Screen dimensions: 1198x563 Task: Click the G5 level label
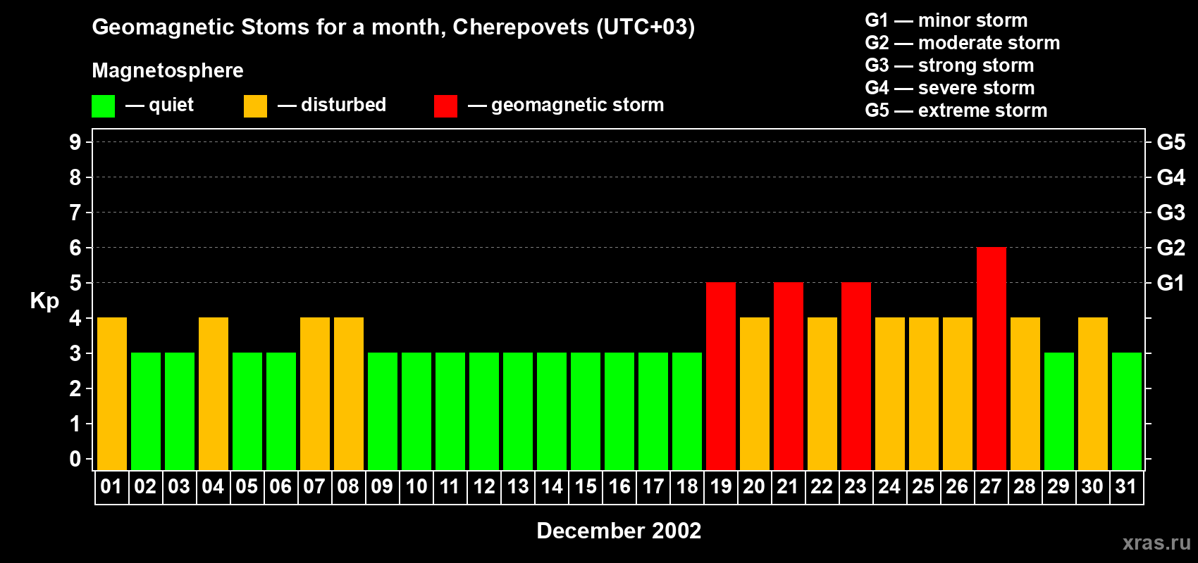(x=1171, y=142)
